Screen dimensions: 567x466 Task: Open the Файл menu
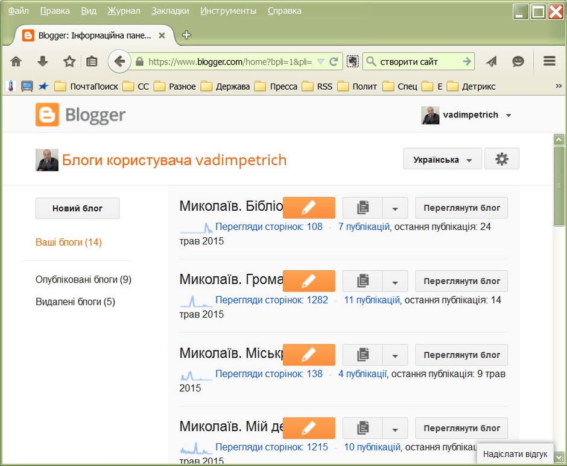19,11
